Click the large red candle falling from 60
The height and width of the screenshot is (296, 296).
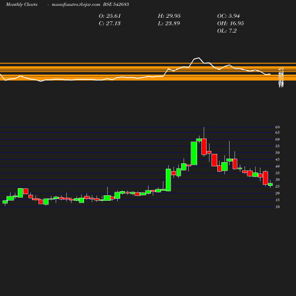204,147
